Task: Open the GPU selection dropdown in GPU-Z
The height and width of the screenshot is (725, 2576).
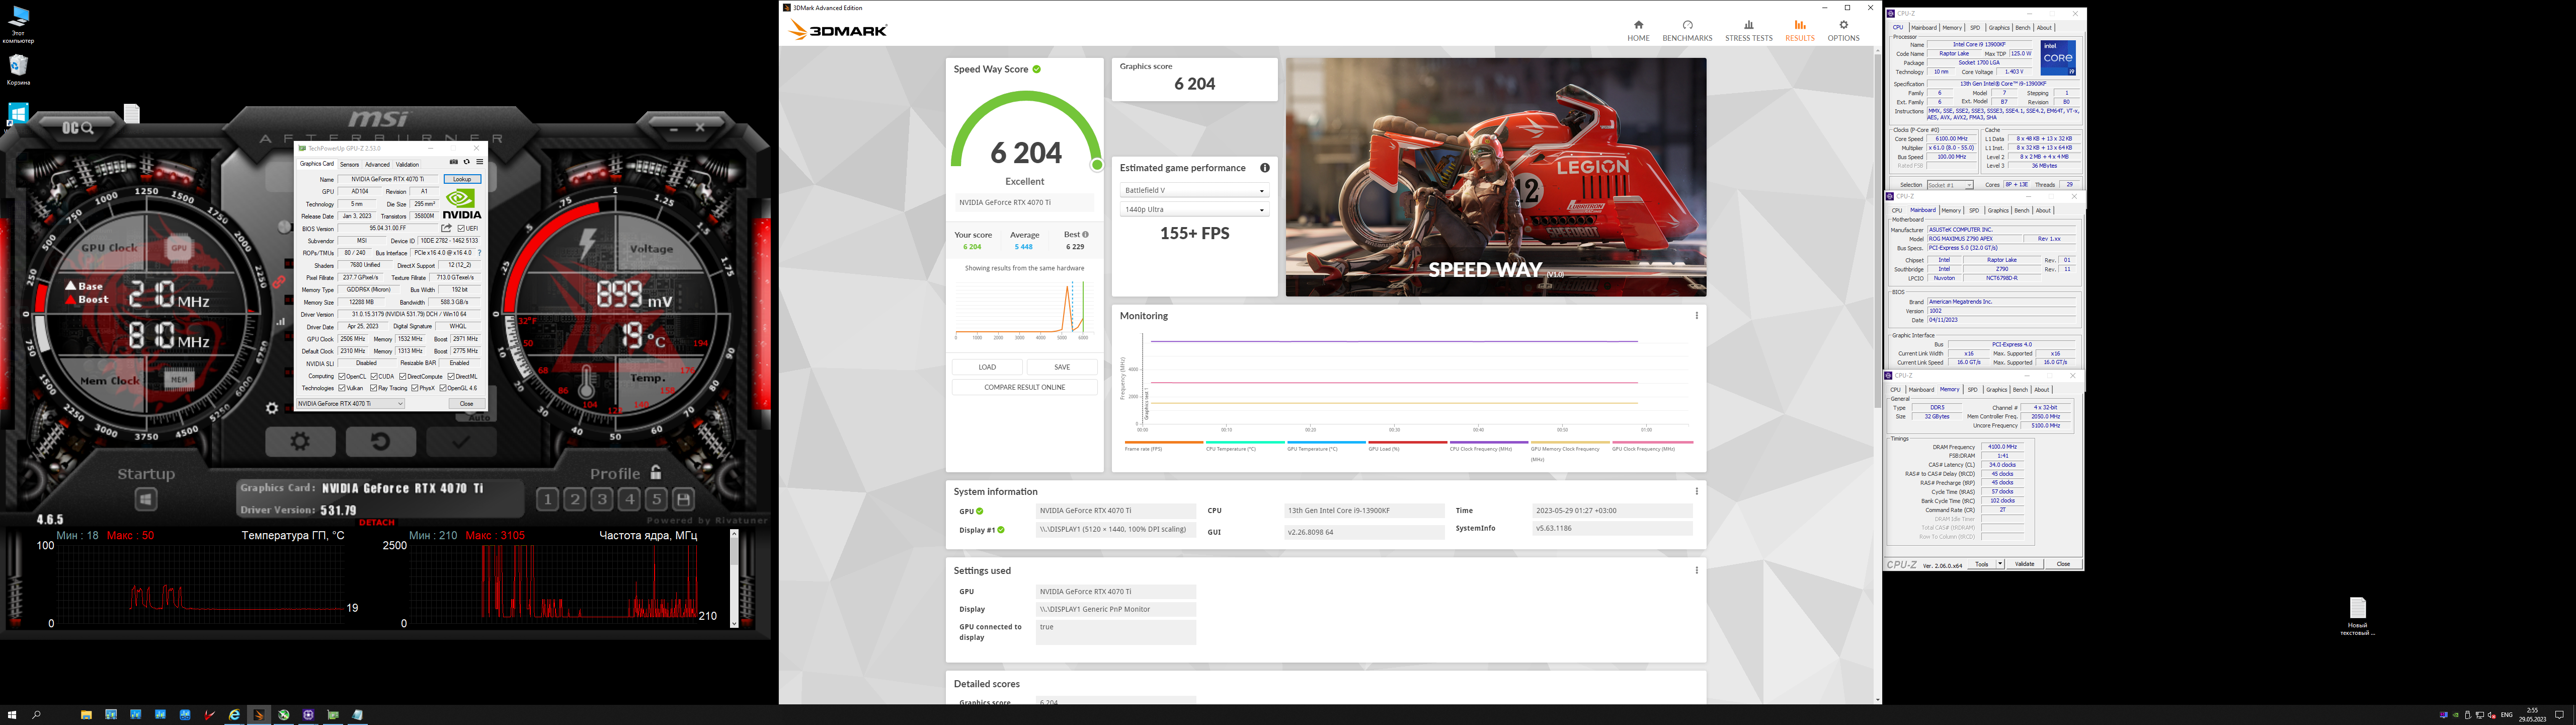Action: (350, 404)
